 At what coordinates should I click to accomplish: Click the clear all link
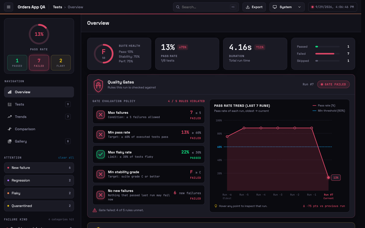point(66,158)
